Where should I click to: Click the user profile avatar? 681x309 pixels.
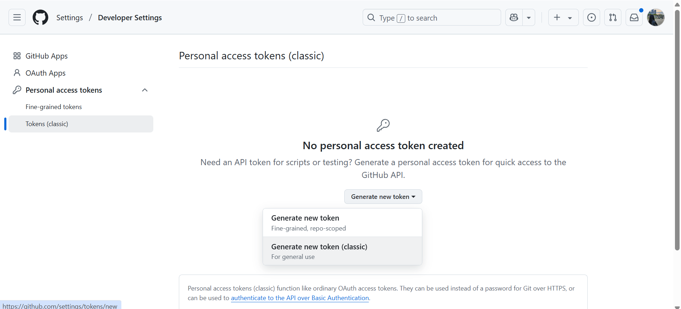click(x=656, y=17)
